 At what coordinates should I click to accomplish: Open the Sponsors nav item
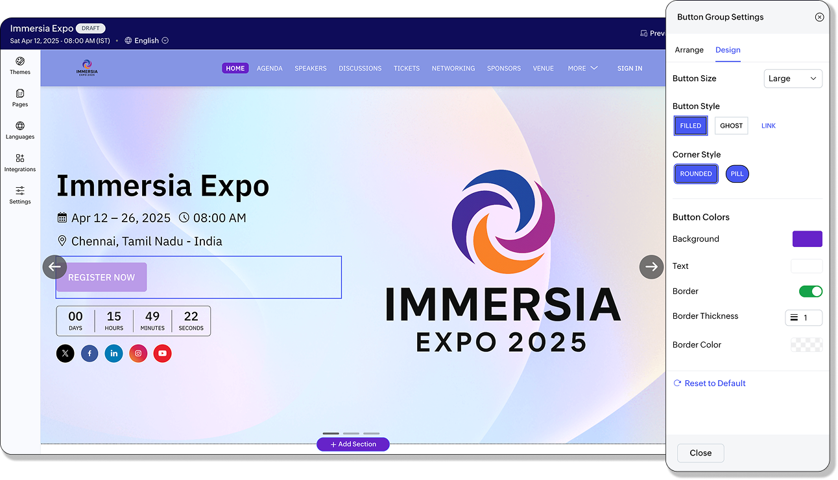(504, 68)
